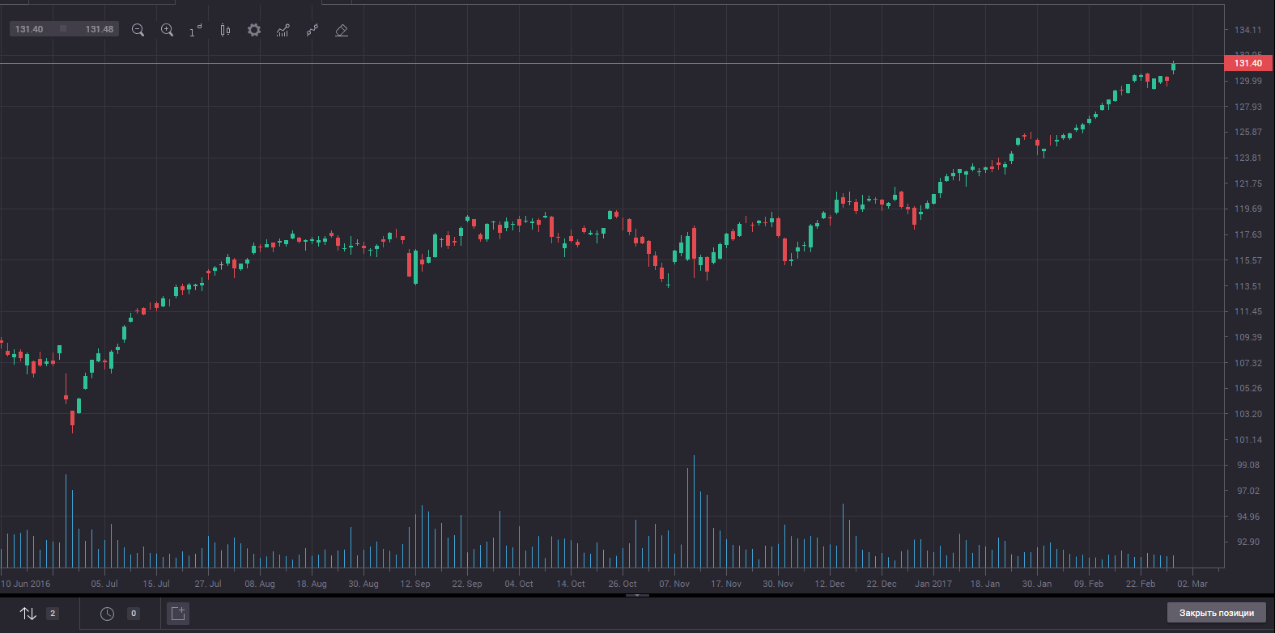Viewport: 1275px width, 633px height.
Task: Click the 111.45 price axis label
Action: (1248, 311)
